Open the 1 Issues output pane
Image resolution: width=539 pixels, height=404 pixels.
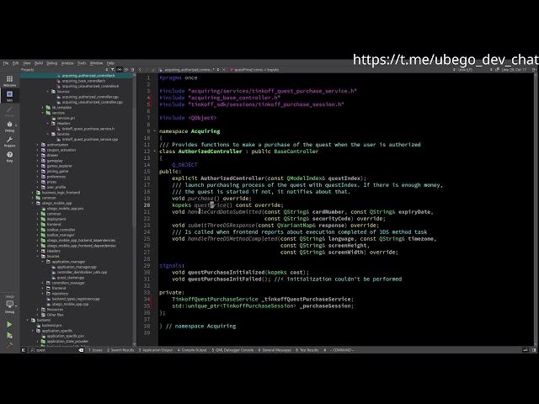pyautogui.click(x=95, y=350)
